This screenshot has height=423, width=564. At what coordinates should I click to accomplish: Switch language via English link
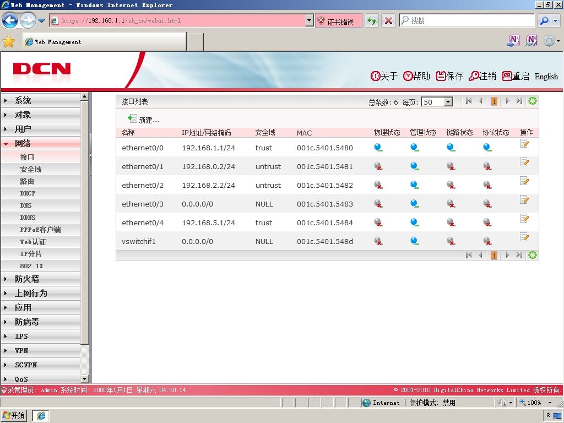(546, 77)
